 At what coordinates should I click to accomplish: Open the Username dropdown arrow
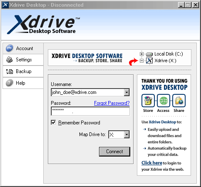coord(127,92)
